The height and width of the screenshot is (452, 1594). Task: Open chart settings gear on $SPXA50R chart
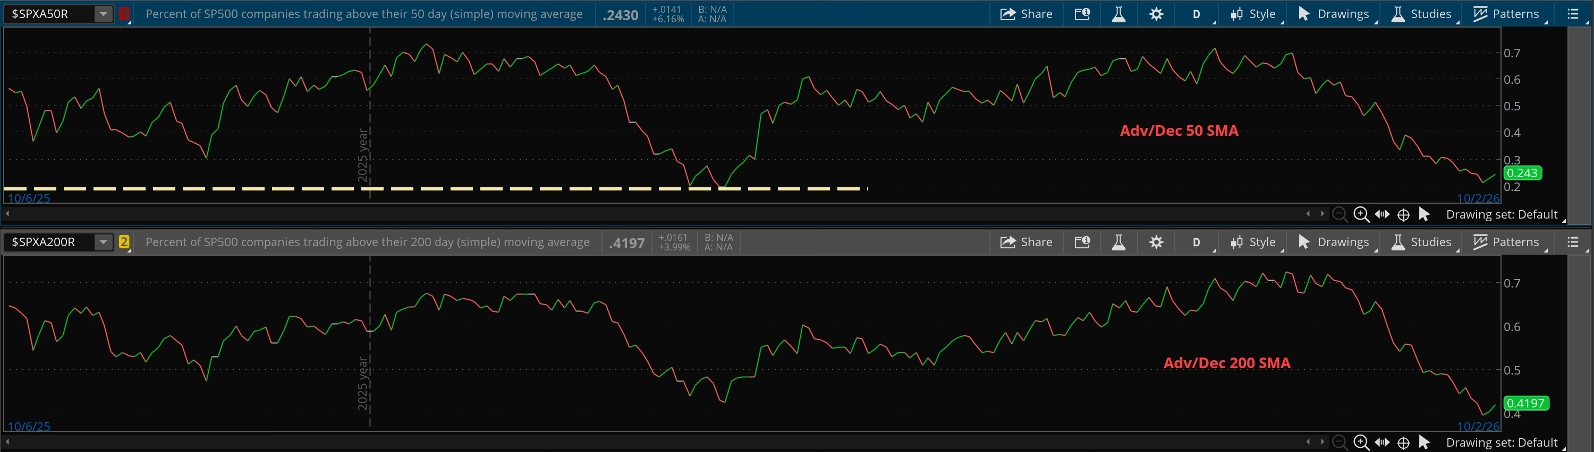1156,14
